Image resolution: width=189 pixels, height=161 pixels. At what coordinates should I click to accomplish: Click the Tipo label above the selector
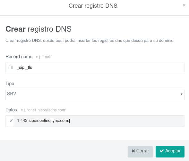point(10,84)
